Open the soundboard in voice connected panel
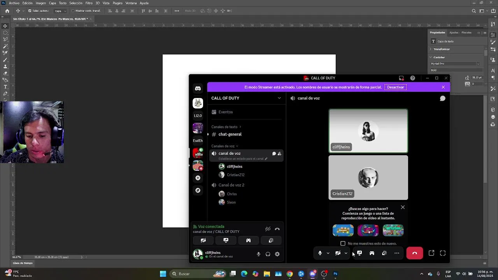498x280 pixels. (x=271, y=240)
